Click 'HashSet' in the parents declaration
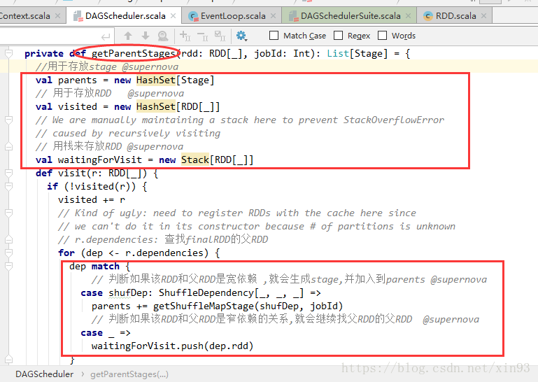The height and width of the screenshot is (382, 538). (156, 80)
